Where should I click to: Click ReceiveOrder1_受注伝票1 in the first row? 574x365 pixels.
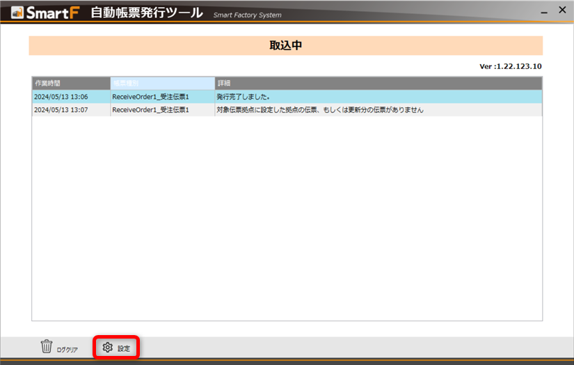[150, 97]
